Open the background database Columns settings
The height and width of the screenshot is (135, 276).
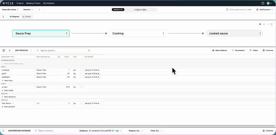coord(268,131)
